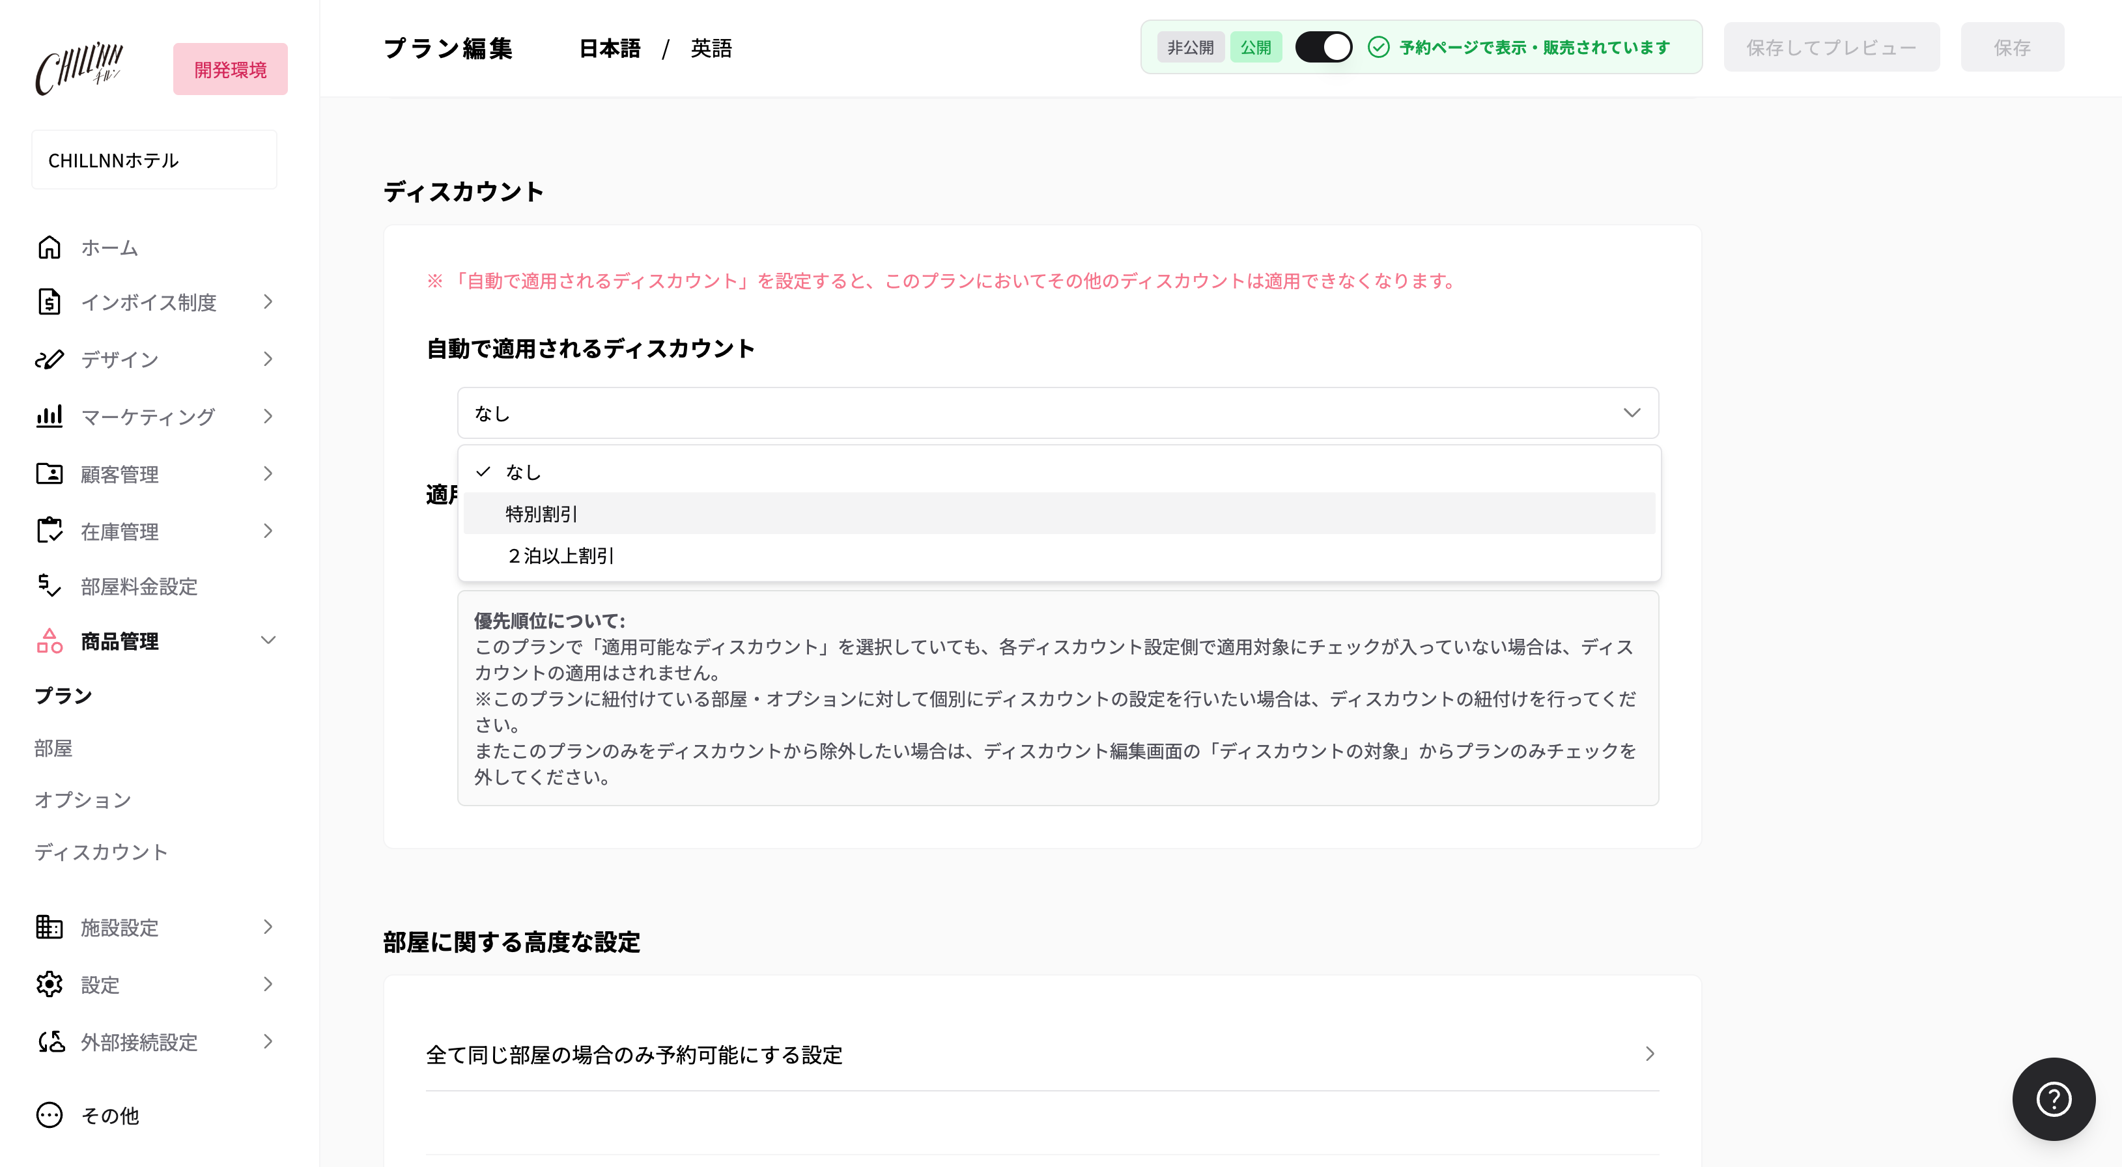Click the その他 ellipsis circle icon
The image size is (2122, 1167).
[x=50, y=1115]
